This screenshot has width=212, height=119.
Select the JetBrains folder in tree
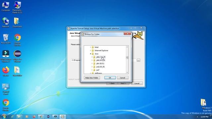click(x=98, y=73)
